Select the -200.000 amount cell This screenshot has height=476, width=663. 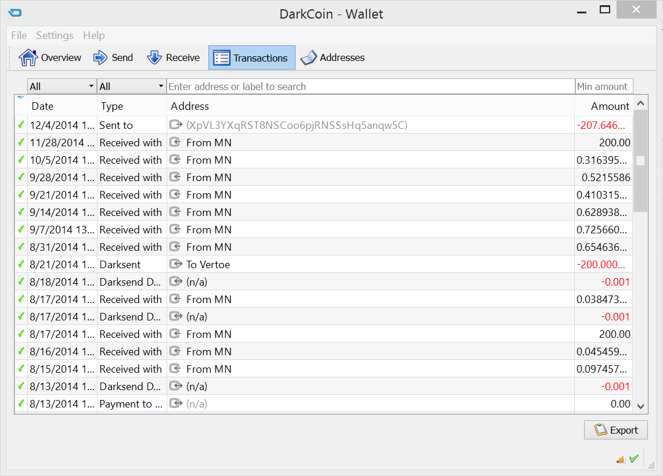pyautogui.click(x=603, y=264)
